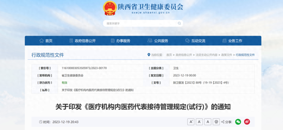This screenshot has height=130, width=283.
Task: Click 首页 breadcrumb link
Action: (169, 55)
